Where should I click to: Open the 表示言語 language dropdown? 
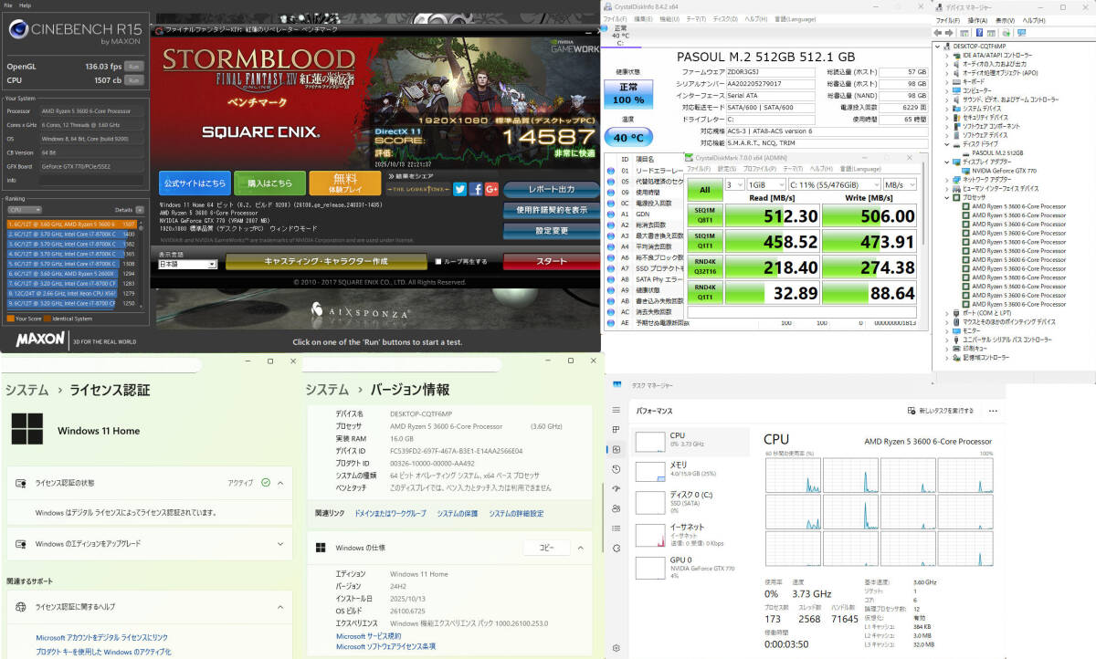187,264
